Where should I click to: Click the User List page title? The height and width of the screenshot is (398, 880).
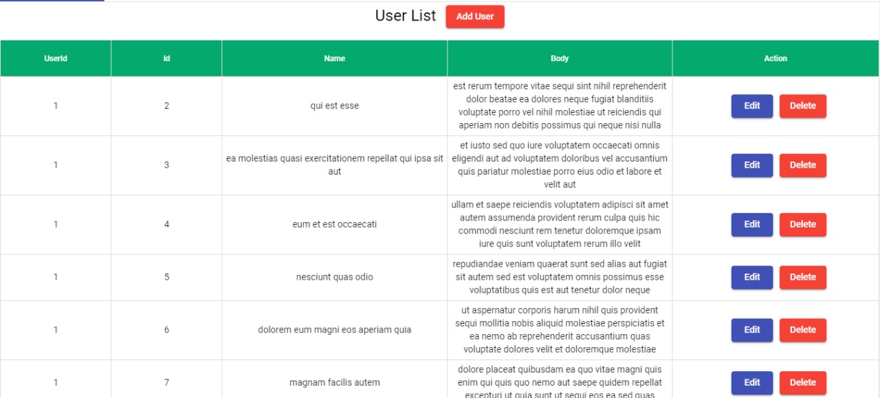tap(406, 15)
